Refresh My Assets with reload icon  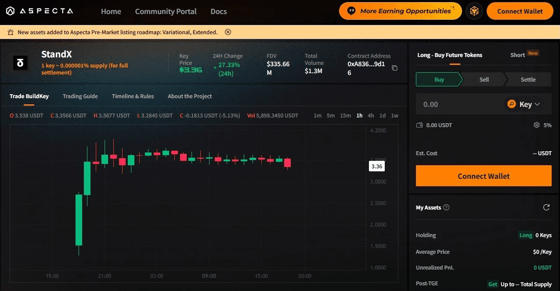coord(546,207)
